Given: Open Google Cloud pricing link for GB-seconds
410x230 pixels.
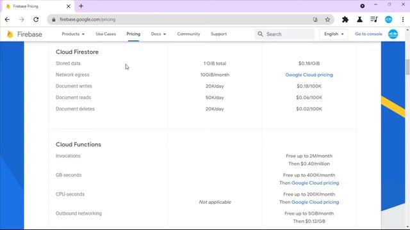Looking at the screenshot, I should 315,183.
